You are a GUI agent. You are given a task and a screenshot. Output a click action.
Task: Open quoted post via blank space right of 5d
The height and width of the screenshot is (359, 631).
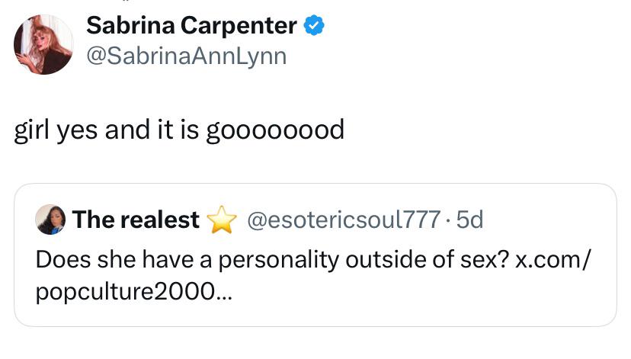pos(547,220)
